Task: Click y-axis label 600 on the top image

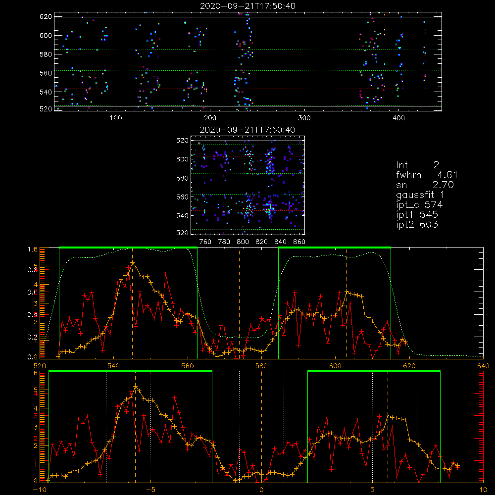Action: click(x=46, y=35)
